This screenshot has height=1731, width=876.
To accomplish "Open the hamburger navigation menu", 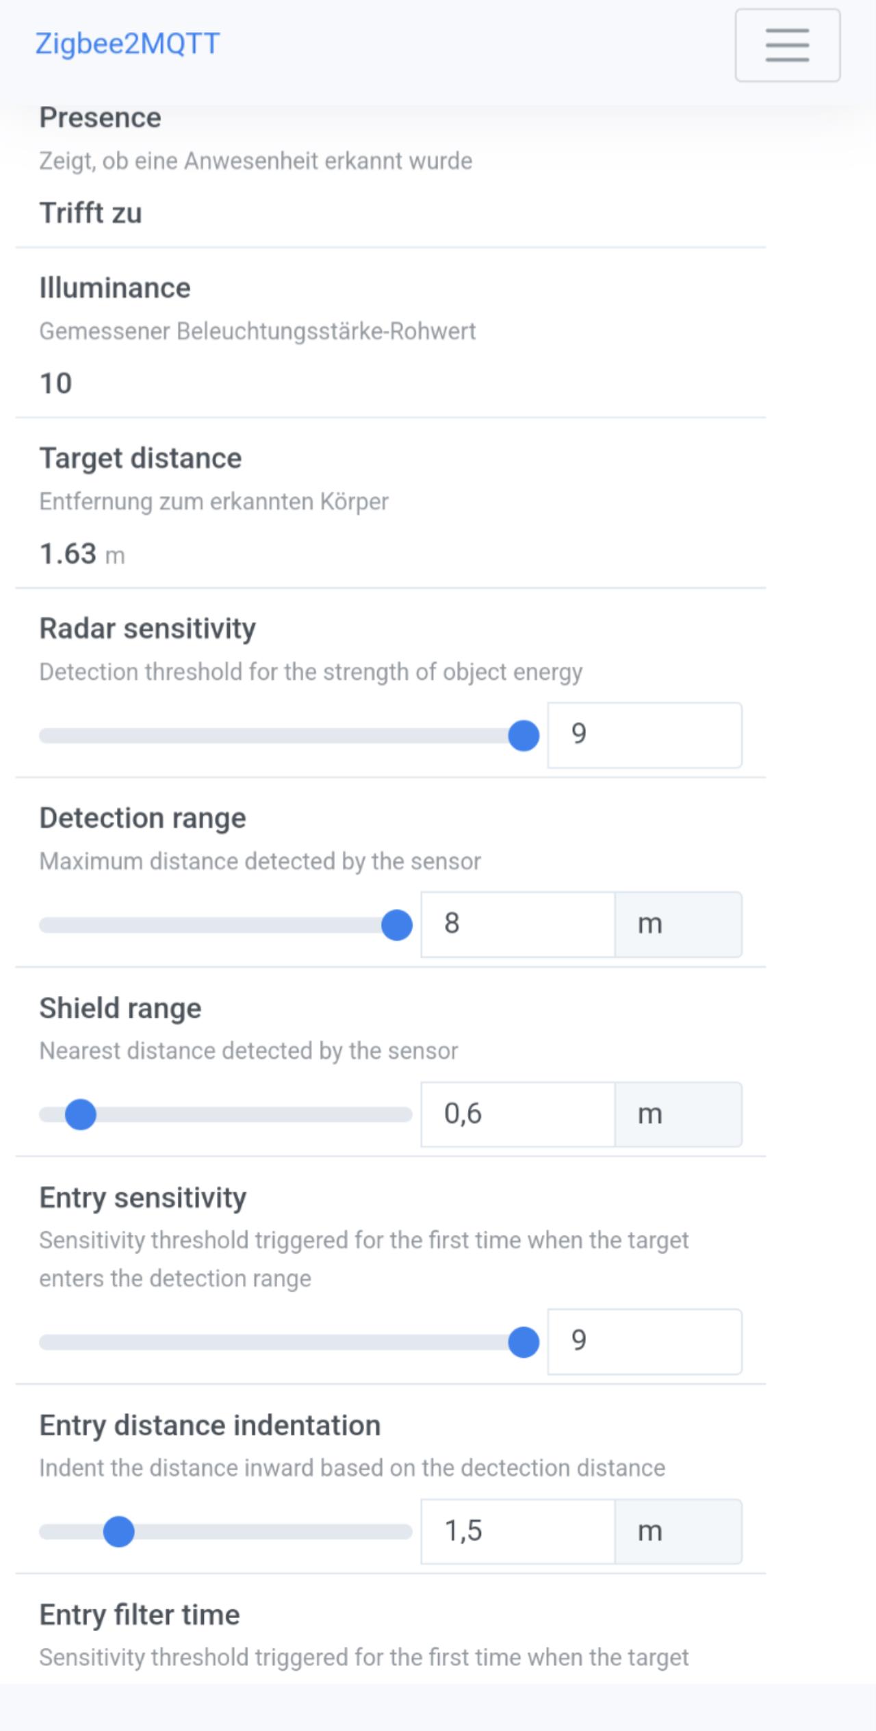I will click(x=787, y=45).
